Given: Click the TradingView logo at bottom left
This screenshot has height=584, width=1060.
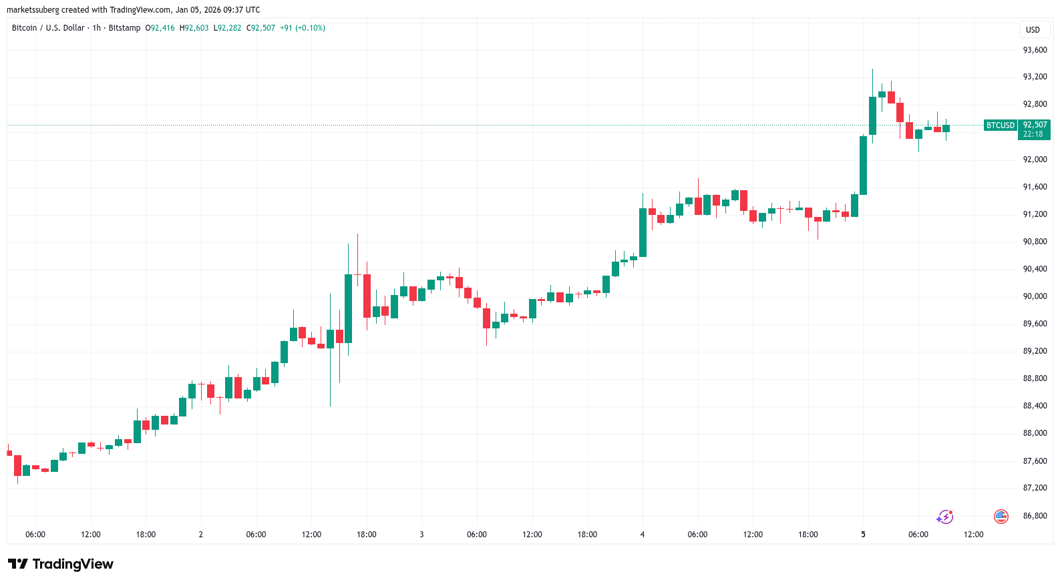Looking at the screenshot, I should coord(61,564).
